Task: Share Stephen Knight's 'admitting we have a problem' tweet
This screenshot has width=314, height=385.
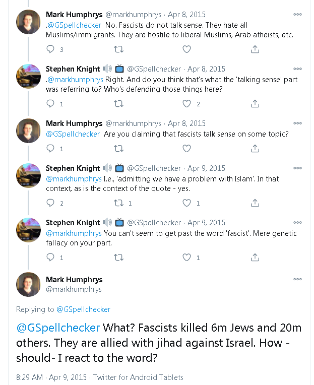Action: tap(255, 203)
